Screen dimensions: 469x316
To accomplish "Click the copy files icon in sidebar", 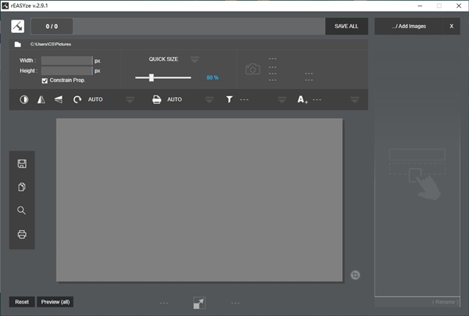I will pyautogui.click(x=22, y=187).
